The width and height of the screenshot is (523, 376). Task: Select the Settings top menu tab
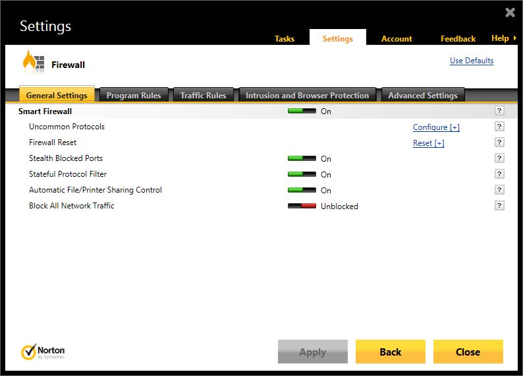coord(337,38)
